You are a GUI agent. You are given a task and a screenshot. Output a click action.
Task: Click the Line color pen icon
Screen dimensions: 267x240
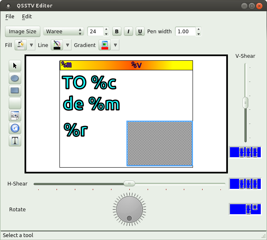coord(57,45)
